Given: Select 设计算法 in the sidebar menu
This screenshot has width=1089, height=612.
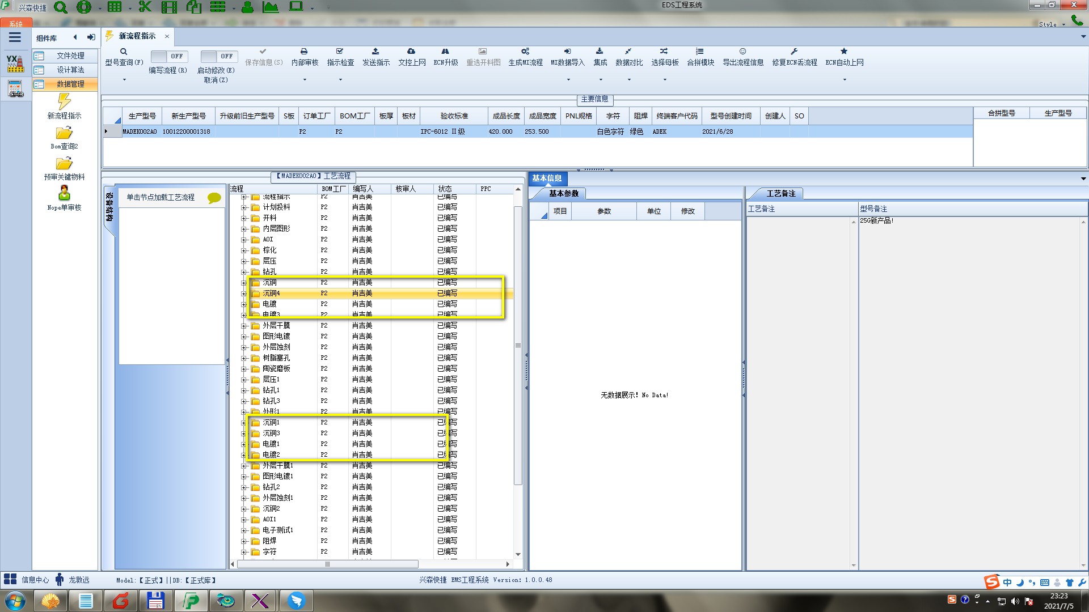Looking at the screenshot, I should tap(70, 70).
